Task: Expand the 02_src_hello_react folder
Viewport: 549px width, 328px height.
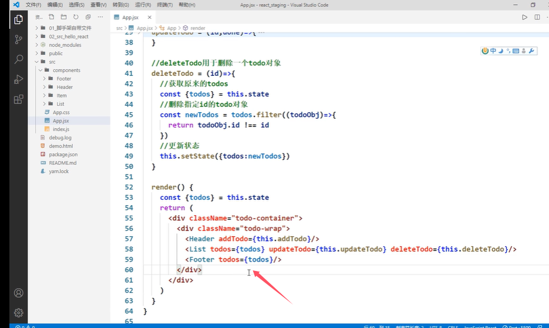Action: (x=69, y=36)
